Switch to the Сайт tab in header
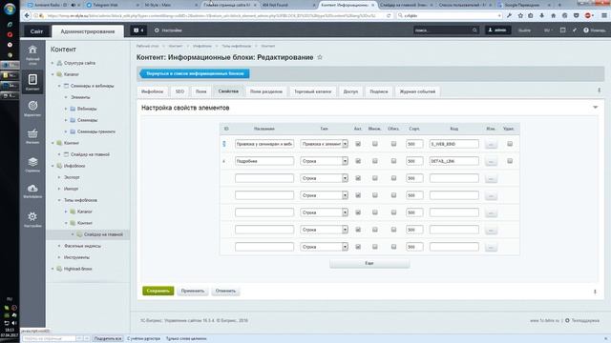The image size is (611, 343). (x=36, y=31)
